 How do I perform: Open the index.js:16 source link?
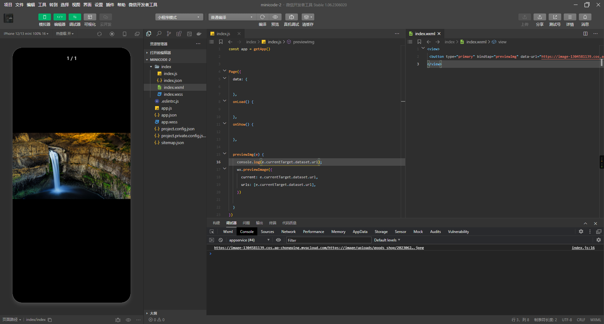[583, 248]
